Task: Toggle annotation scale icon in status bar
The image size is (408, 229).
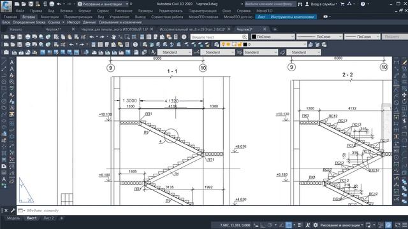Action: point(307,225)
